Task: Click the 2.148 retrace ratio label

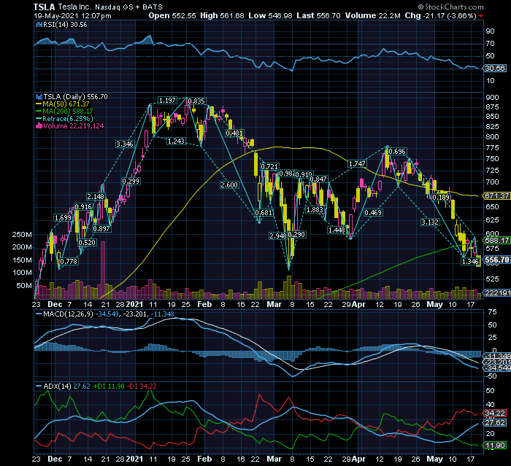Action: [96, 196]
